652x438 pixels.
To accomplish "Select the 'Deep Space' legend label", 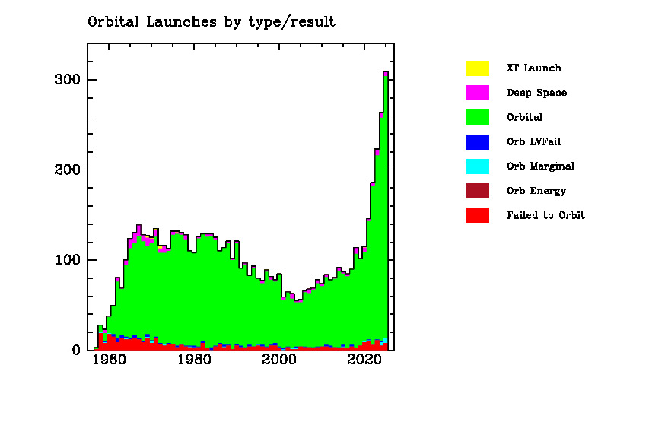I will tap(536, 93).
